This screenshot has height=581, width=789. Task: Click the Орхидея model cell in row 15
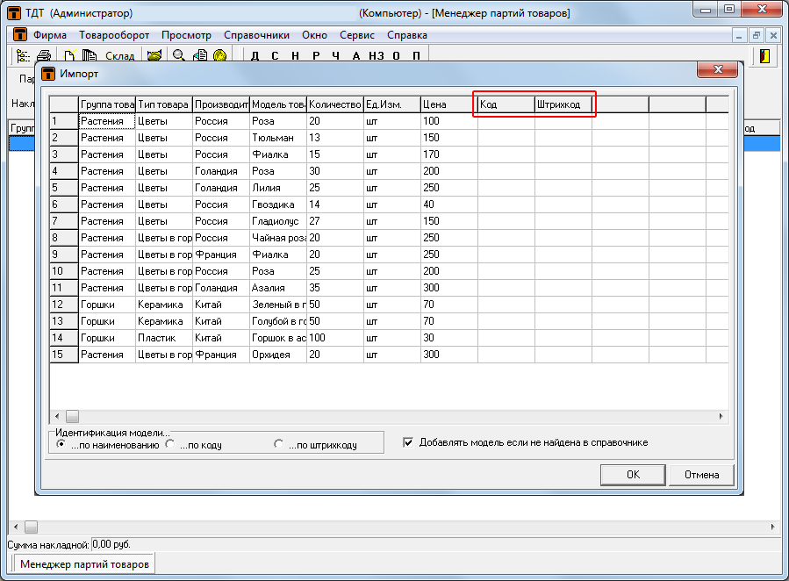(x=278, y=355)
